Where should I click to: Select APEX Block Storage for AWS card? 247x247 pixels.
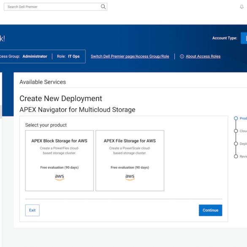[x=60, y=160]
